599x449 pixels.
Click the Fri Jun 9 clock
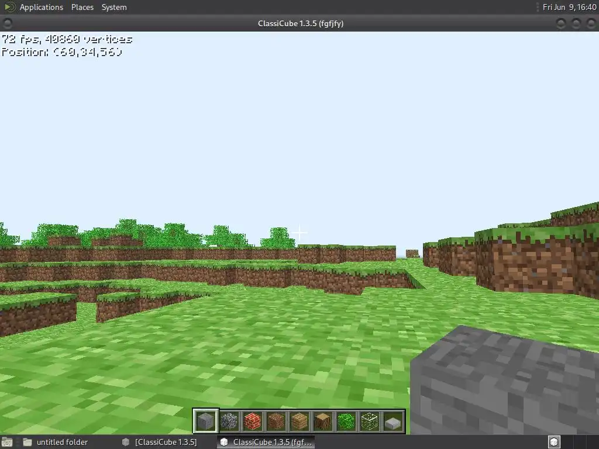click(569, 7)
